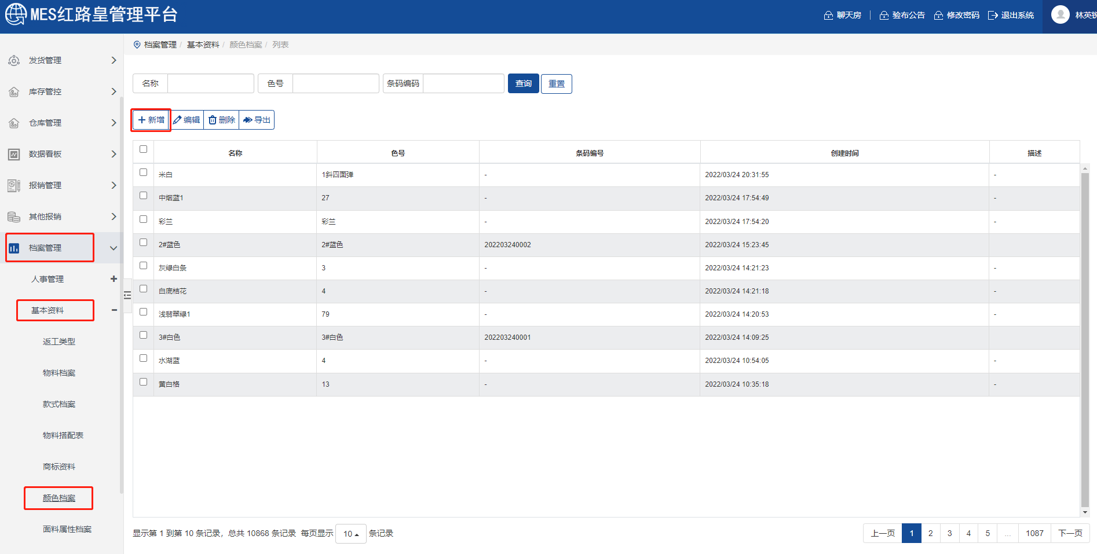Click the 名称 search input field
The width and height of the screenshot is (1097, 554).
pos(210,83)
